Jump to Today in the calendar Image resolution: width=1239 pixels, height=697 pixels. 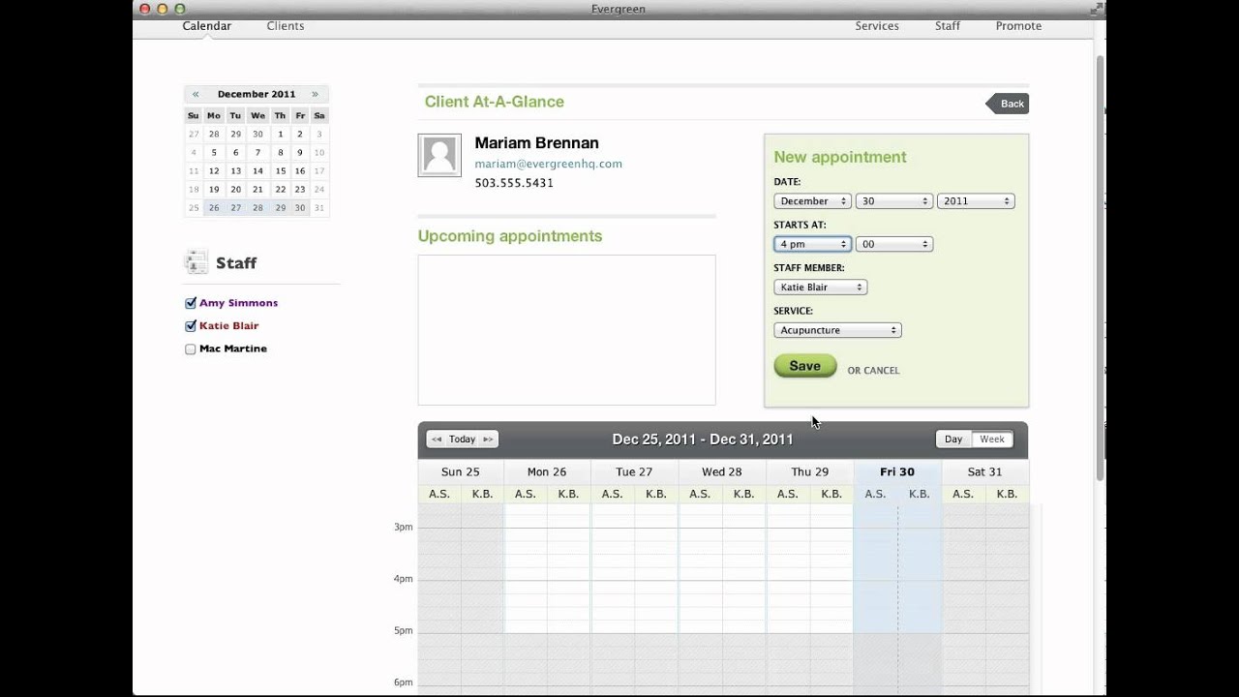[x=463, y=439]
